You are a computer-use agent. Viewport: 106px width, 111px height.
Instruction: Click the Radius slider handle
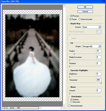pyautogui.click(x=74, y=54)
